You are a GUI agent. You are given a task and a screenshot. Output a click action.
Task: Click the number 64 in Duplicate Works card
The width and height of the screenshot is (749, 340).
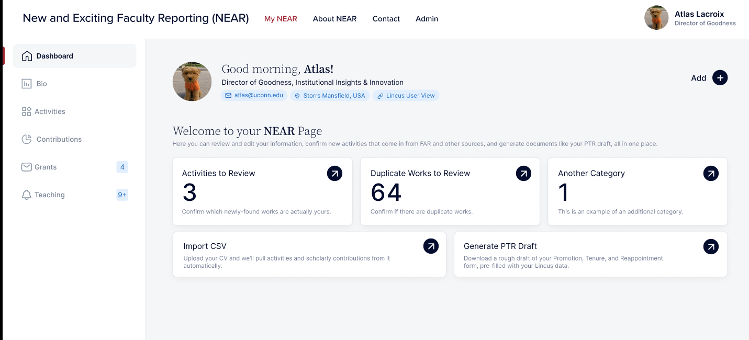386,192
